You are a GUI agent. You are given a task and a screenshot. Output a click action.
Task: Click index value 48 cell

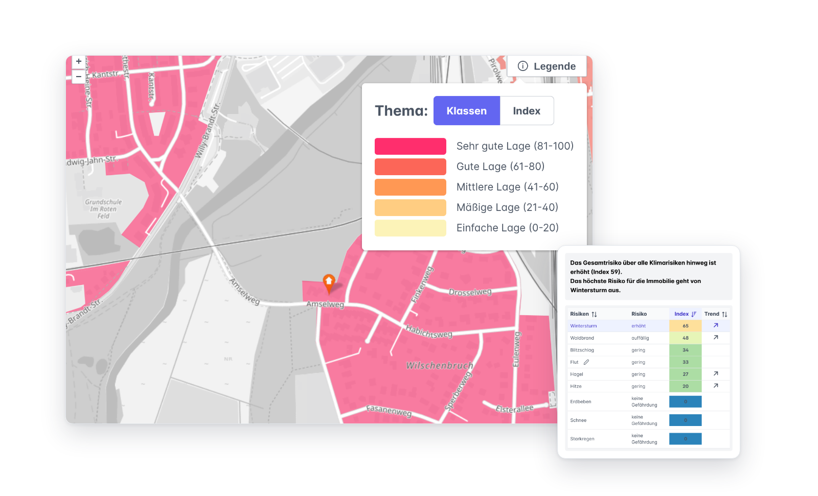coord(686,338)
